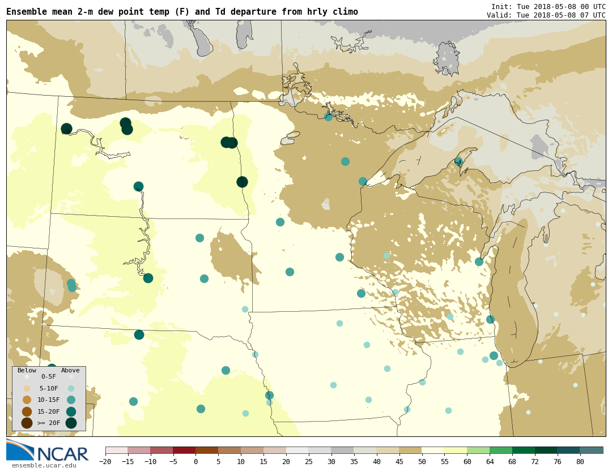Viewport: 612px width, 472px height.
Task: Open the ensemble.ucar.edu link
Action: [x=44, y=465]
